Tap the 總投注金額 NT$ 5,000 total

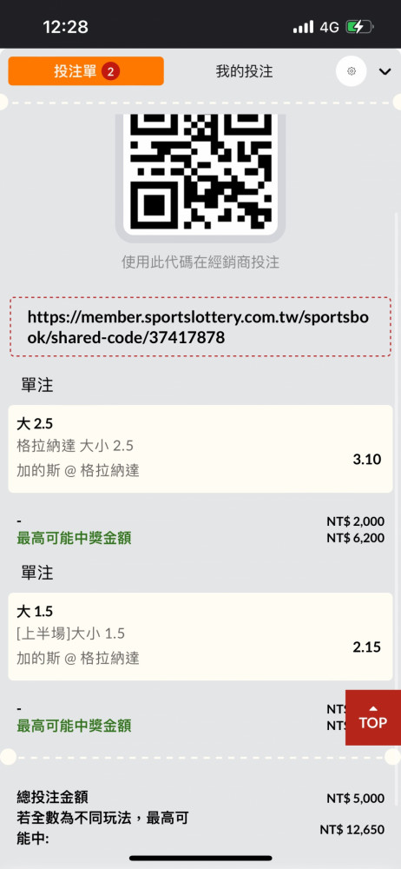coord(355,799)
